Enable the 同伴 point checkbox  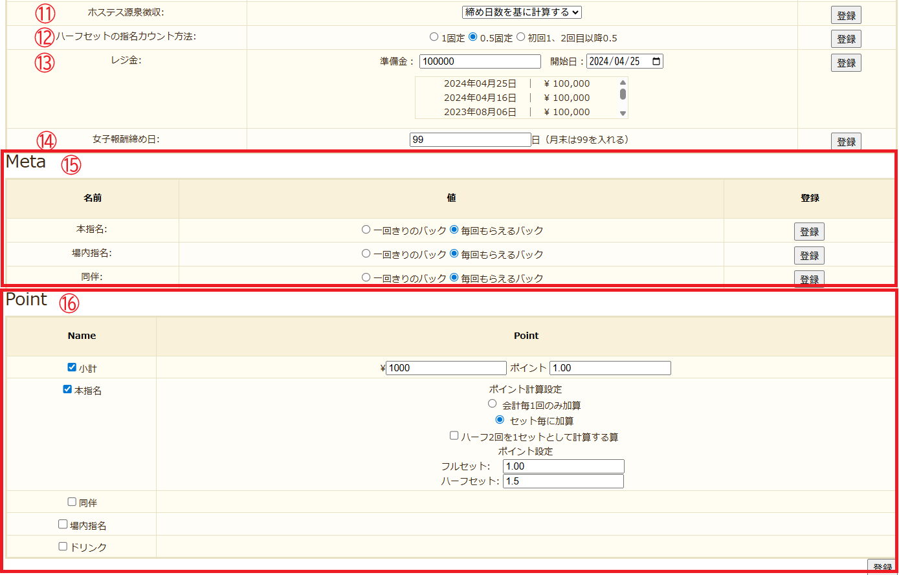pyautogui.click(x=72, y=502)
